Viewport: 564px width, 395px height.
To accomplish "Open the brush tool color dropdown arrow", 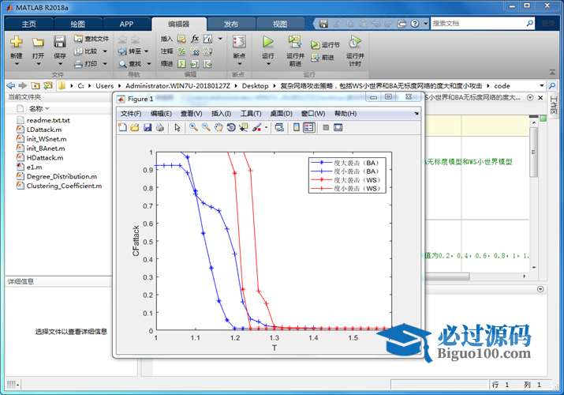I will tap(266, 127).
